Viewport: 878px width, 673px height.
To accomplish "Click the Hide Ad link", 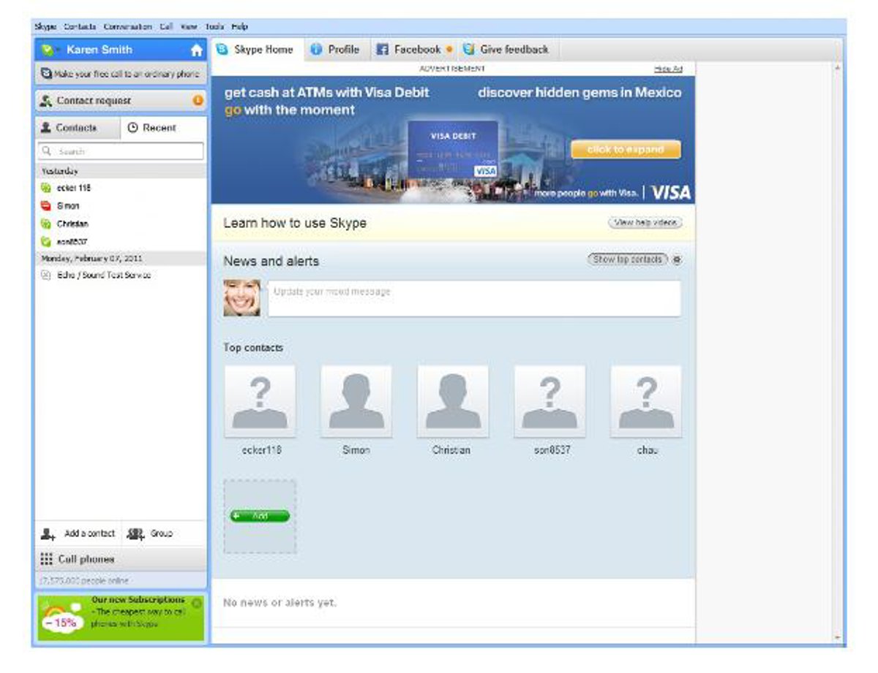I will (x=667, y=69).
